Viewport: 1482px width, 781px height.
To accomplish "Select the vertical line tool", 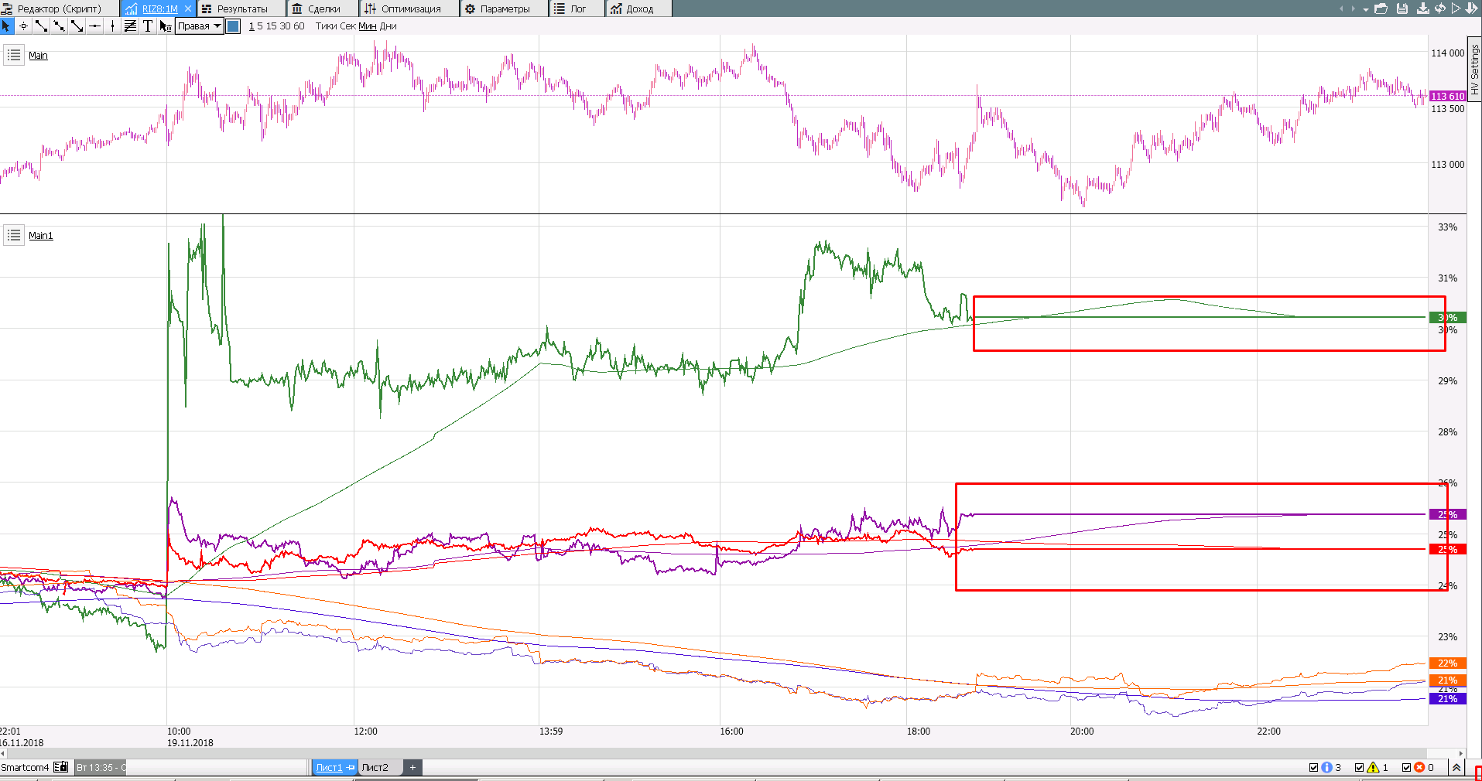I will [x=113, y=26].
